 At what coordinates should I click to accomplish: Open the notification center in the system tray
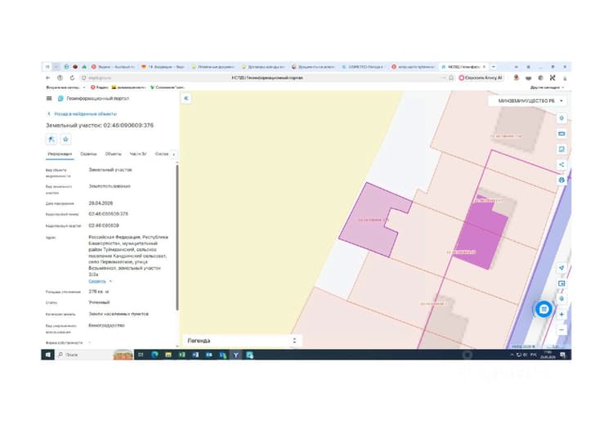(x=563, y=355)
